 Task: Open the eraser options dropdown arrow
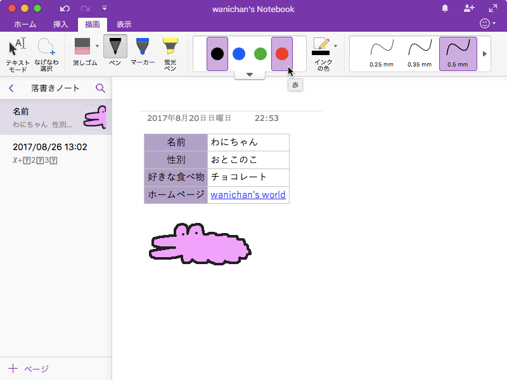coord(98,46)
